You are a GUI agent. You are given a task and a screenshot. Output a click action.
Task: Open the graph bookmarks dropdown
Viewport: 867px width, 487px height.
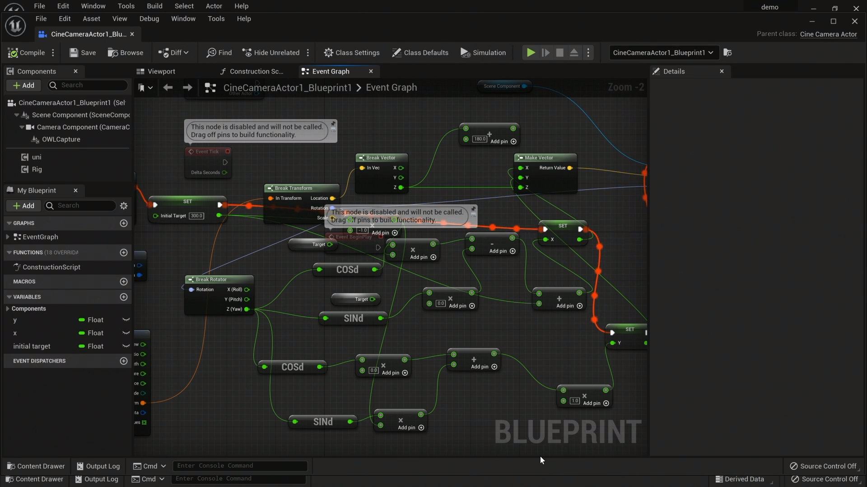145,87
